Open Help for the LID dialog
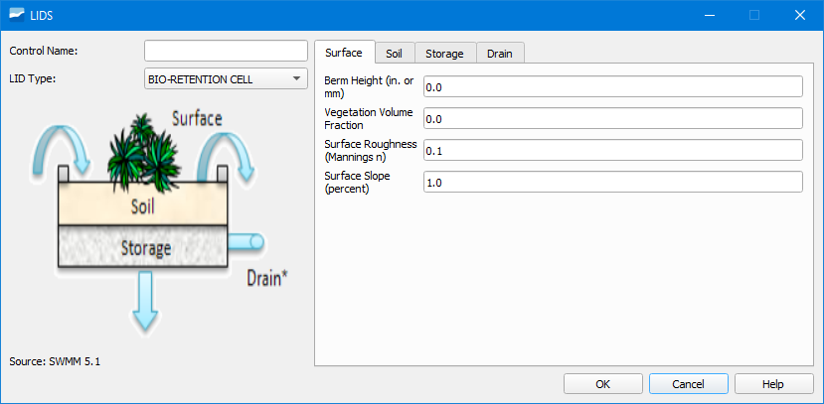 tap(773, 383)
